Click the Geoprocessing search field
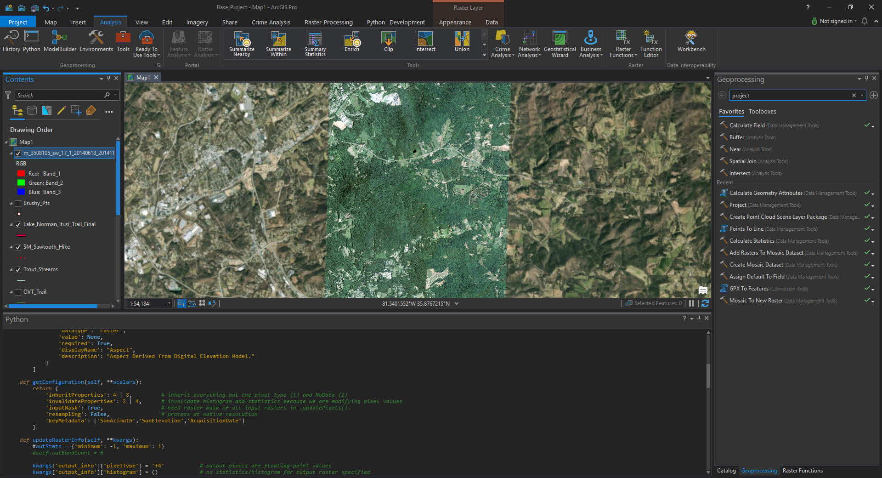Image resolution: width=882 pixels, height=478 pixels. (789, 96)
